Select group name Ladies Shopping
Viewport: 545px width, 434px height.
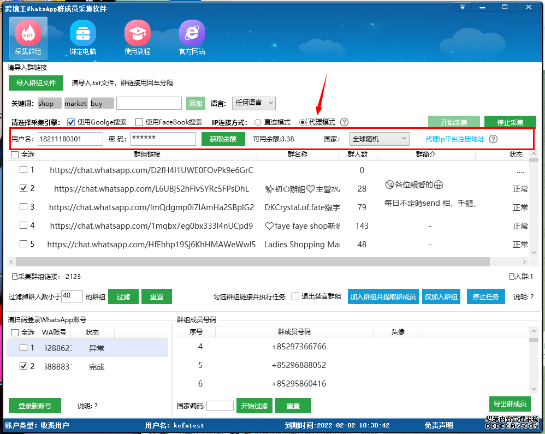301,244
